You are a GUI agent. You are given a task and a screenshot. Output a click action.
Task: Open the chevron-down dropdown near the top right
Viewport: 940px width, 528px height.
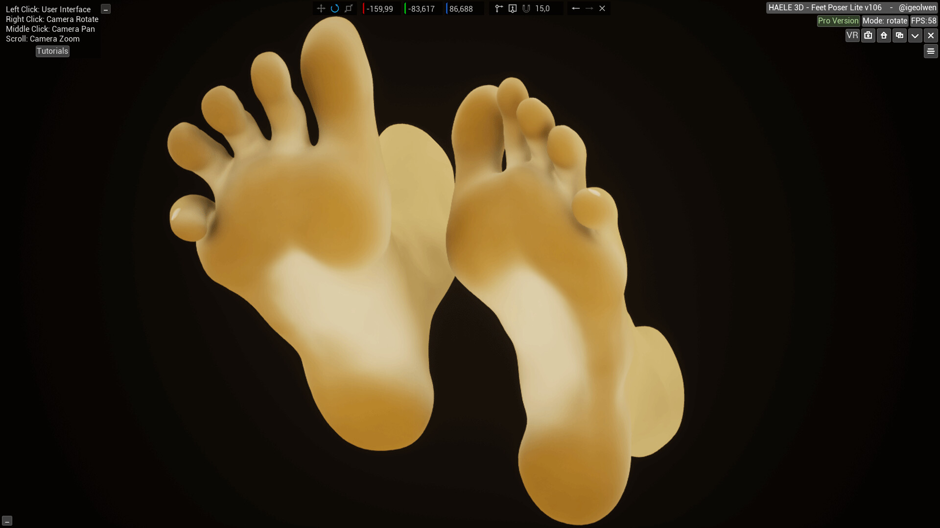(x=915, y=35)
